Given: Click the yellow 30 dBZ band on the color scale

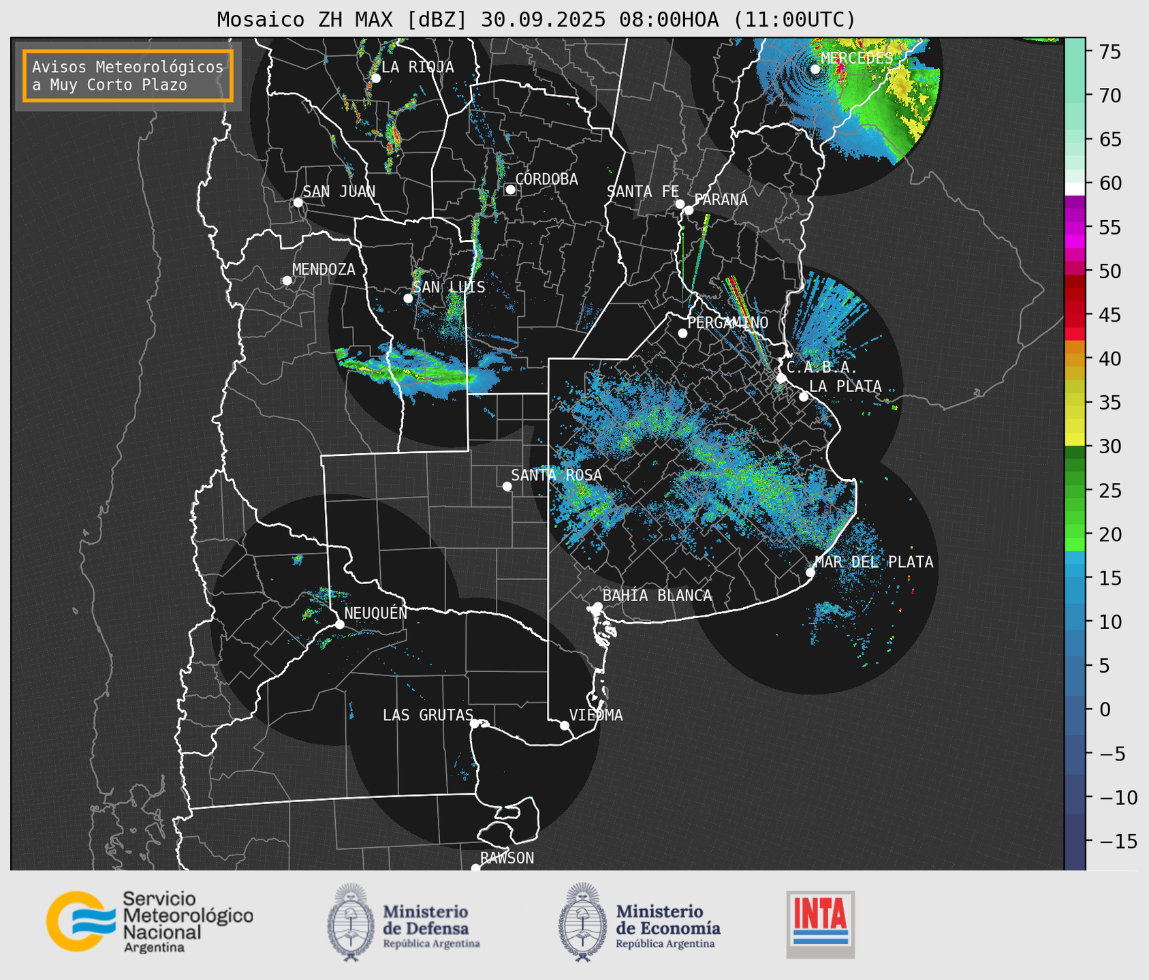Looking at the screenshot, I should click(1075, 439).
